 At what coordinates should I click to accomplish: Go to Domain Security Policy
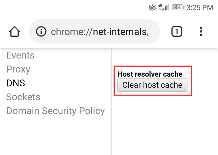(x=55, y=111)
